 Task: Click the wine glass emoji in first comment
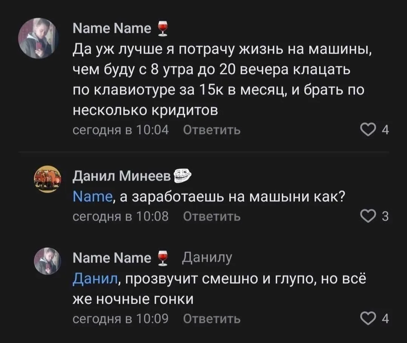(163, 29)
